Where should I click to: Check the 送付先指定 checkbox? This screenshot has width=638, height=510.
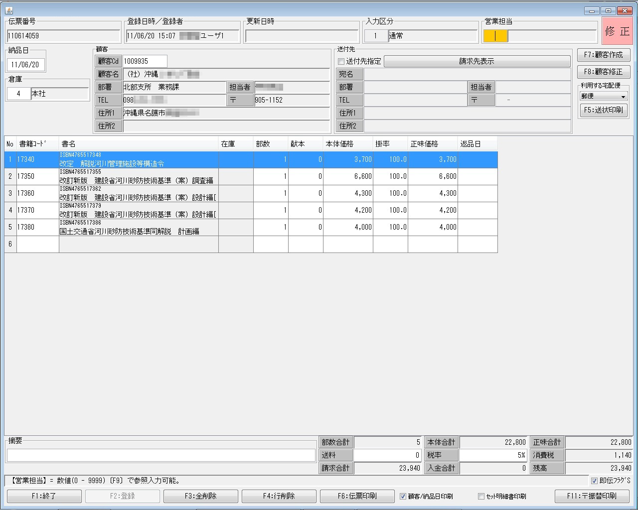click(341, 61)
